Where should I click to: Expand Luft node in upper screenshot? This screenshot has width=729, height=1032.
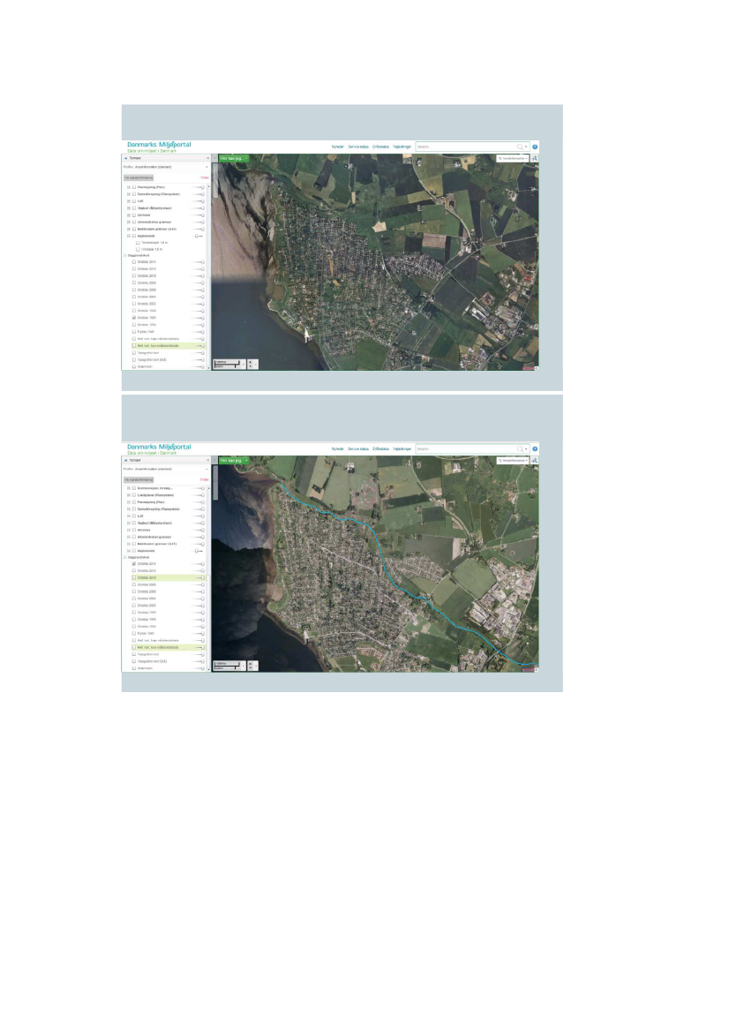pos(129,200)
